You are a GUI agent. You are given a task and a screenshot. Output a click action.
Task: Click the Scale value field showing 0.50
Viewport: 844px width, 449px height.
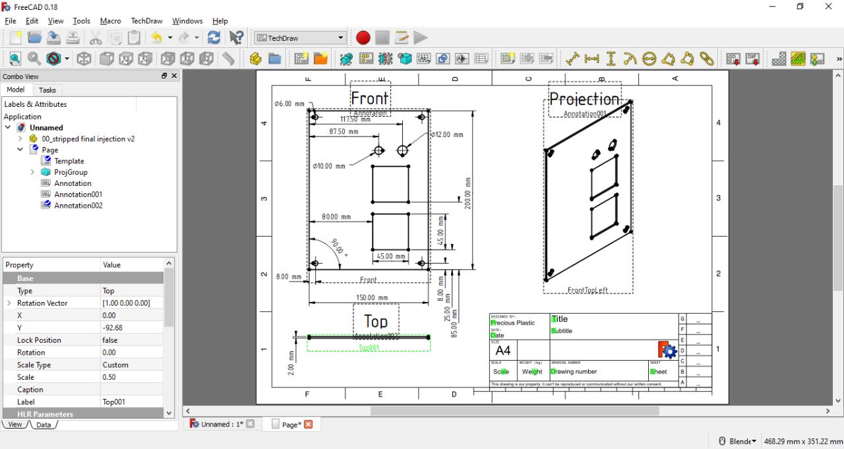click(x=132, y=377)
